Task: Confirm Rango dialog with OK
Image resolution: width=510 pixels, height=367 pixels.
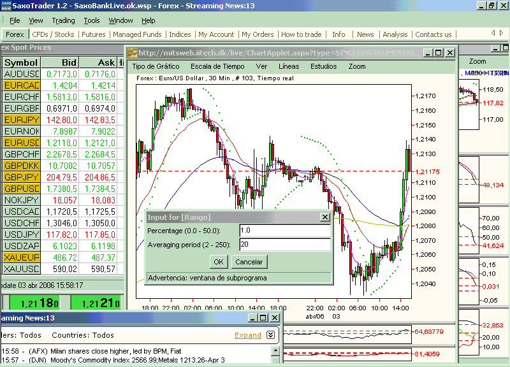Action: [x=219, y=262]
